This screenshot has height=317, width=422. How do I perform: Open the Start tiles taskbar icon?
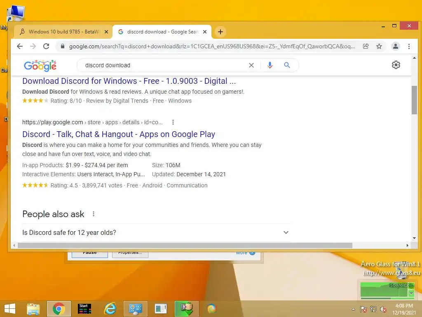click(x=84, y=309)
